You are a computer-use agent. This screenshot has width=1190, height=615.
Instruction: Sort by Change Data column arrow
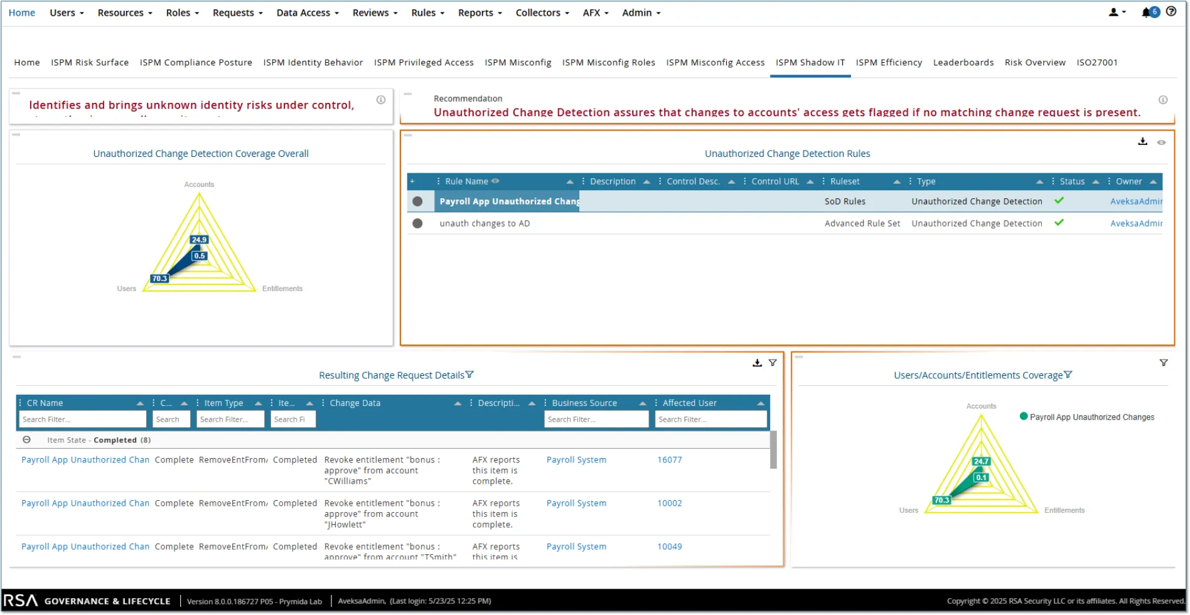point(458,404)
